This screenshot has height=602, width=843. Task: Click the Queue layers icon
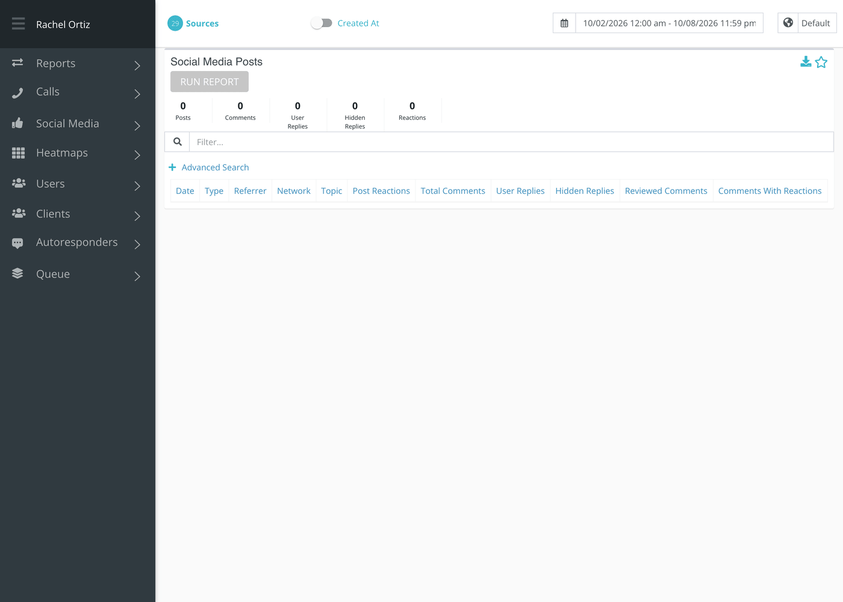[x=17, y=274]
